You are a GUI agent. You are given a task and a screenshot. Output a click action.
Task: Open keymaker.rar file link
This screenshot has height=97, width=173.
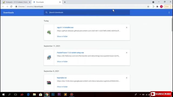[x=62, y=78]
